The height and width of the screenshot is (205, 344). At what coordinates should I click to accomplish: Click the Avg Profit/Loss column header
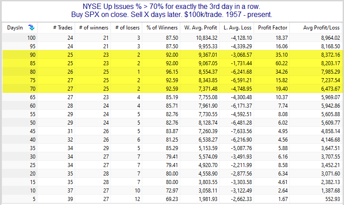(x=316, y=28)
